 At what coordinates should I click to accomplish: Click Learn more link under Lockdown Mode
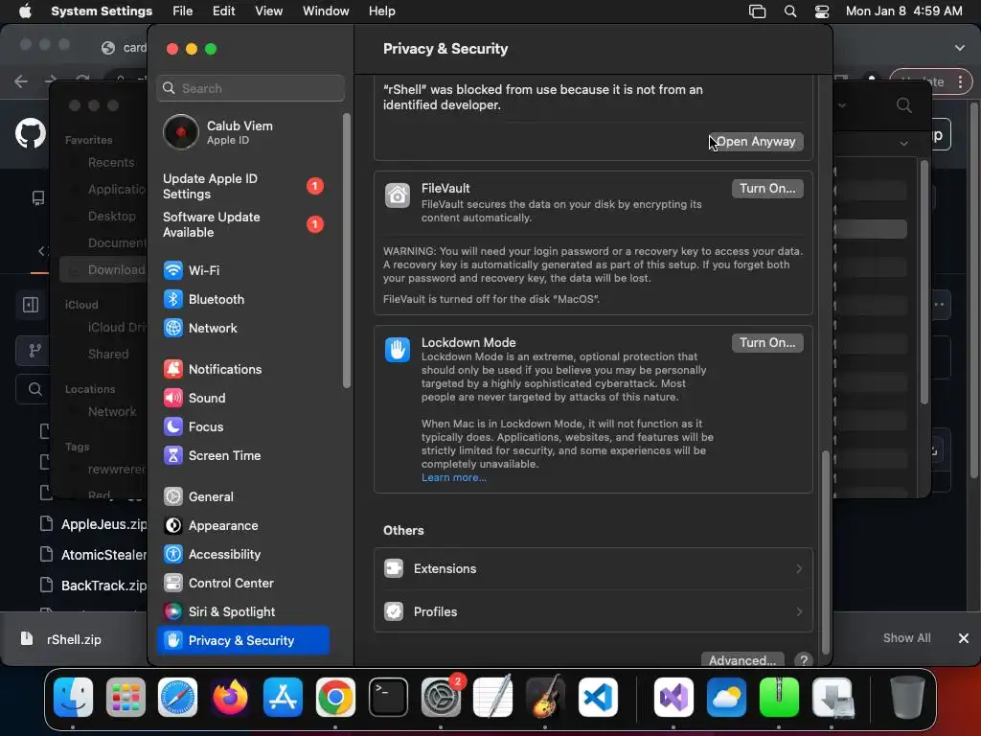[453, 477]
